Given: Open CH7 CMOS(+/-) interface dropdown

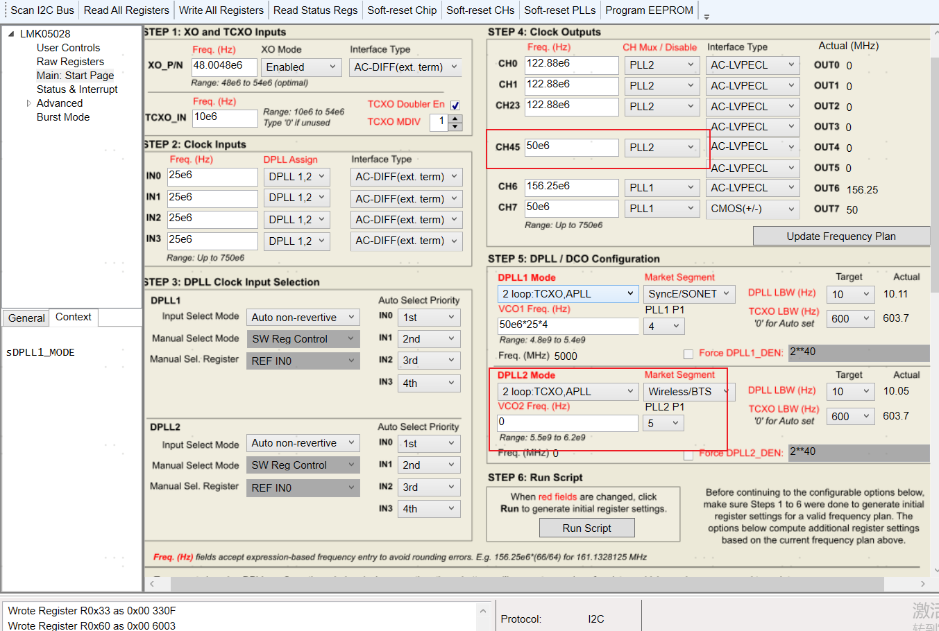Looking at the screenshot, I should [753, 209].
